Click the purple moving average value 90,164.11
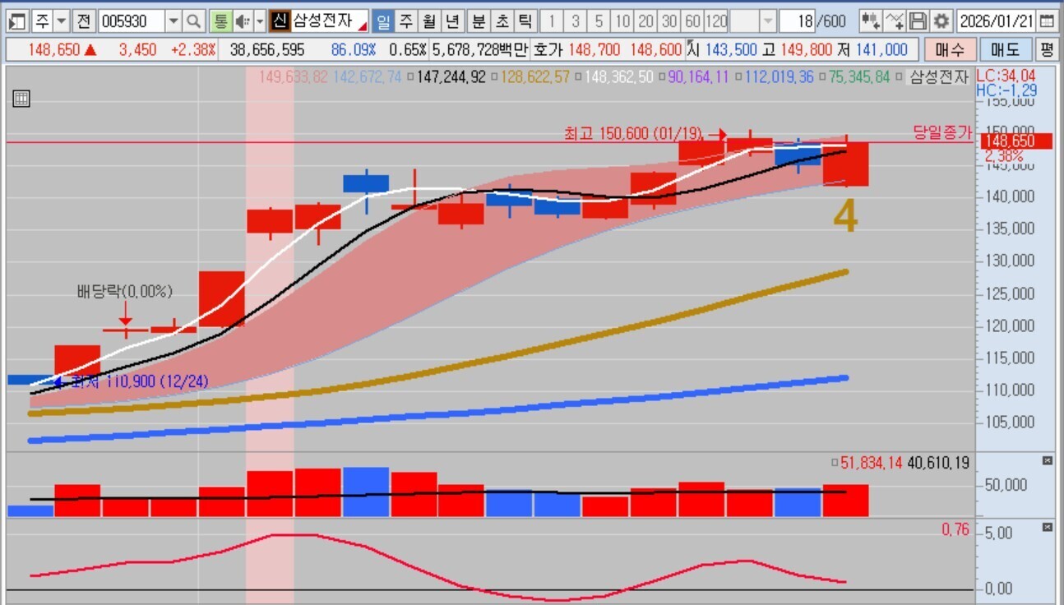The width and height of the screenshot is (1064, 605). [699, 77]
